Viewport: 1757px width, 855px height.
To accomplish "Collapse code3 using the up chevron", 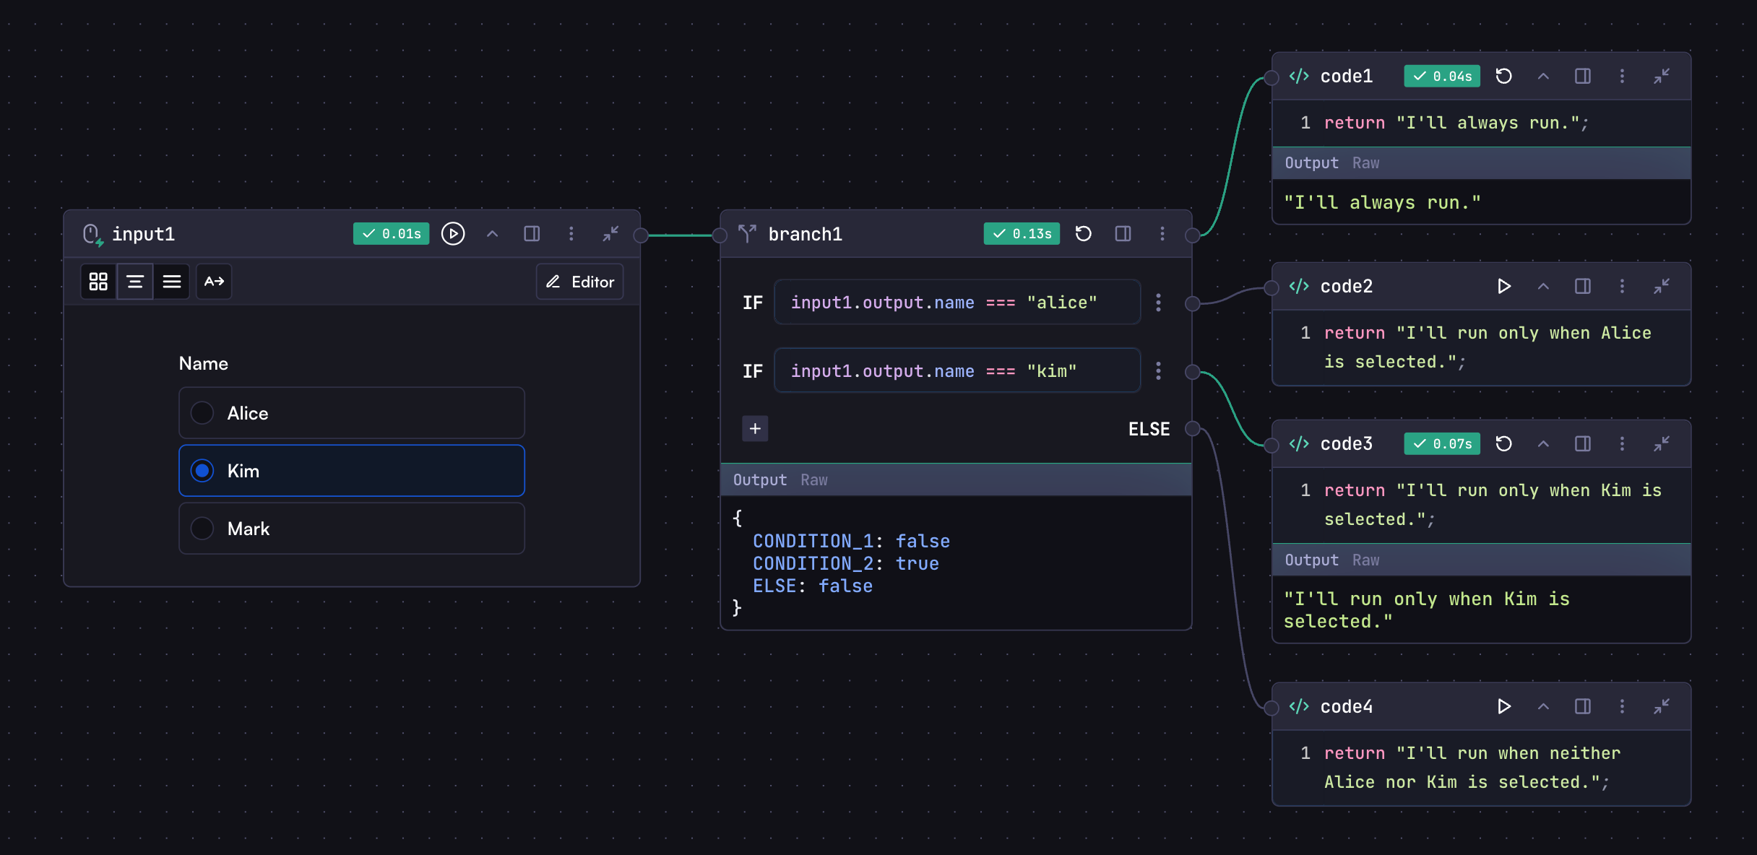I will coord(1543,444).
